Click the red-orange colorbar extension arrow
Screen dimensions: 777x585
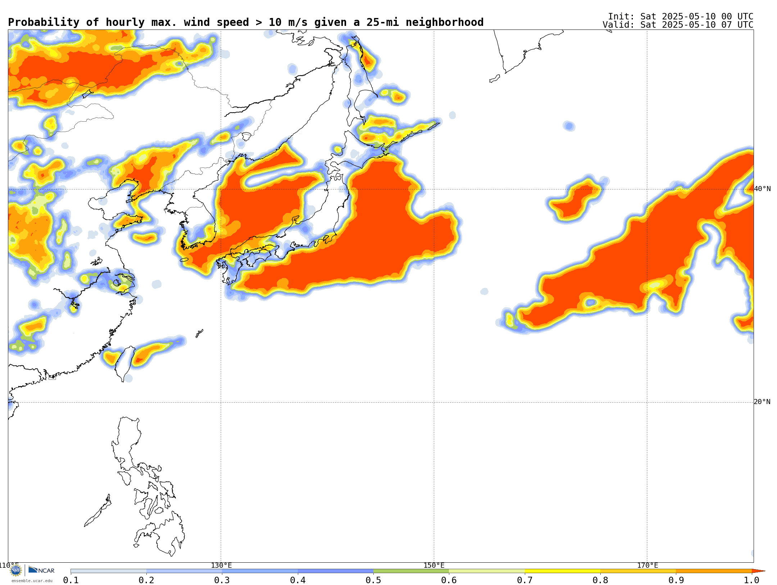(x=758, y=571)
